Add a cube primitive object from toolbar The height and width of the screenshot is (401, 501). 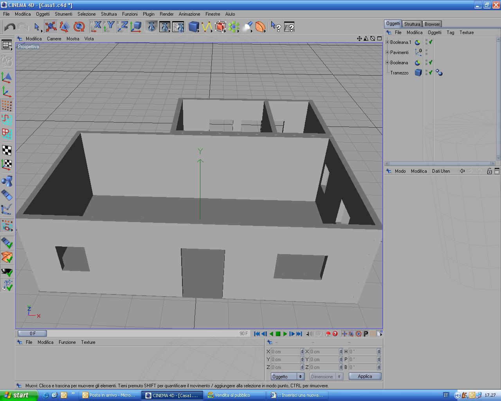pos(194,27)
